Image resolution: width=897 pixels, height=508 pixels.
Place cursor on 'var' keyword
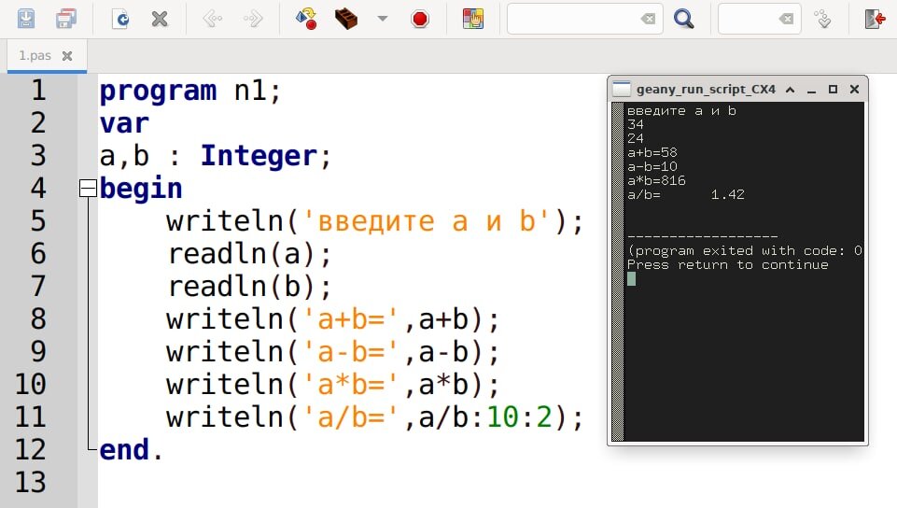tap(124, 123)
